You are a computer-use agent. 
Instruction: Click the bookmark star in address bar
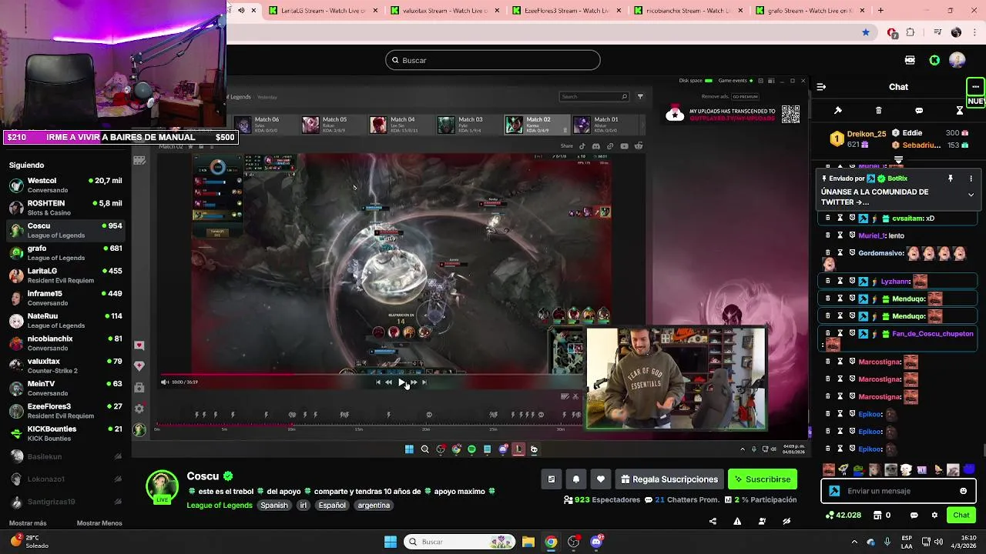(866, 32)
